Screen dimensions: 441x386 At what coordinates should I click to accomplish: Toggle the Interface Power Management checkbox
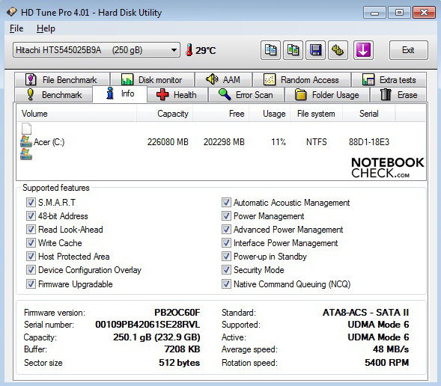(x=226, y=242)
